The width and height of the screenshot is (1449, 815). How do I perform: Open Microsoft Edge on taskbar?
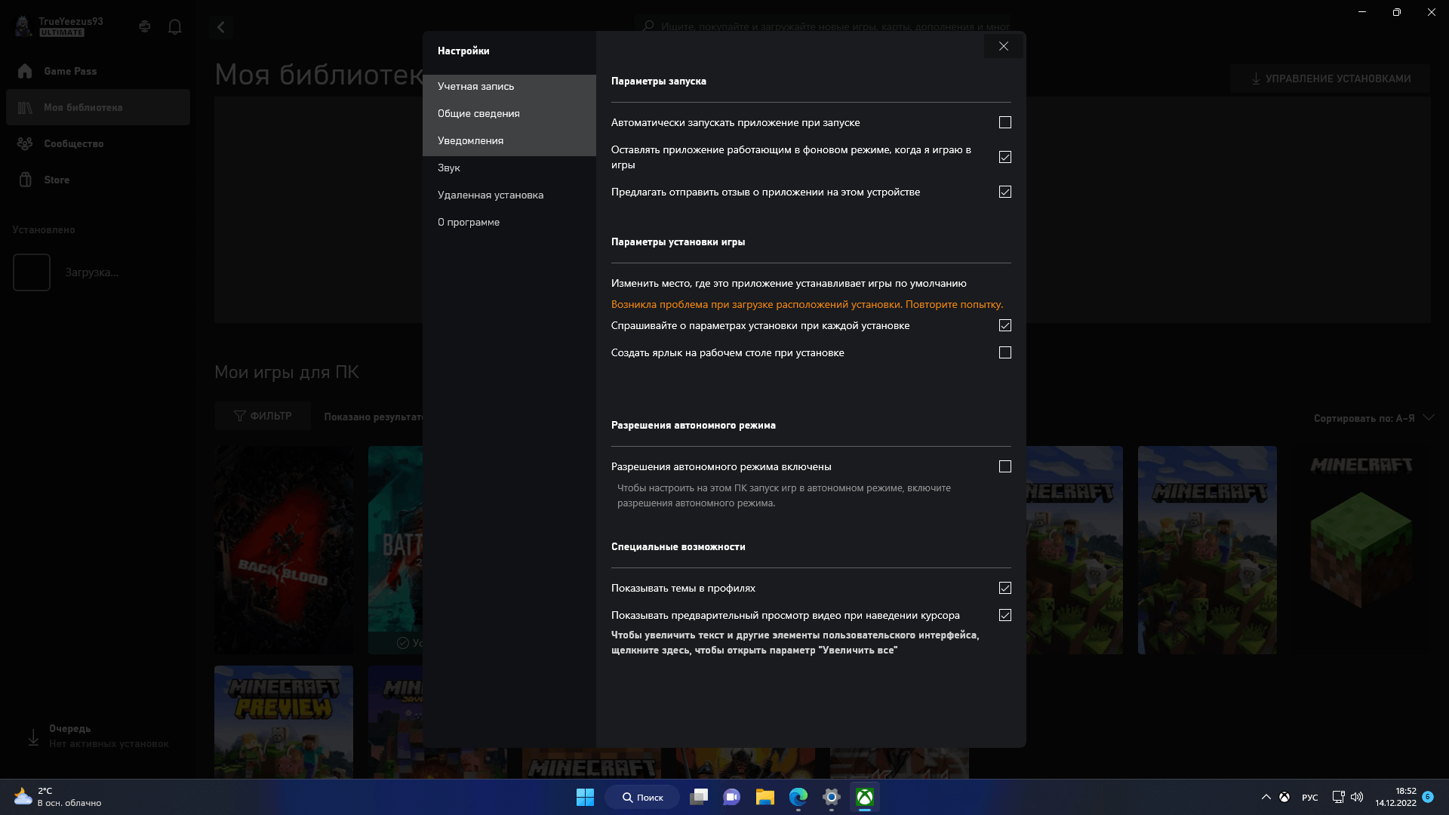click(798, 797)
